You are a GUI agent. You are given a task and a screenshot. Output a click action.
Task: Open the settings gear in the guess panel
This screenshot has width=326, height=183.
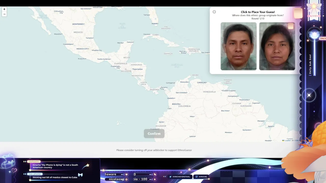[x=214, y=12]
